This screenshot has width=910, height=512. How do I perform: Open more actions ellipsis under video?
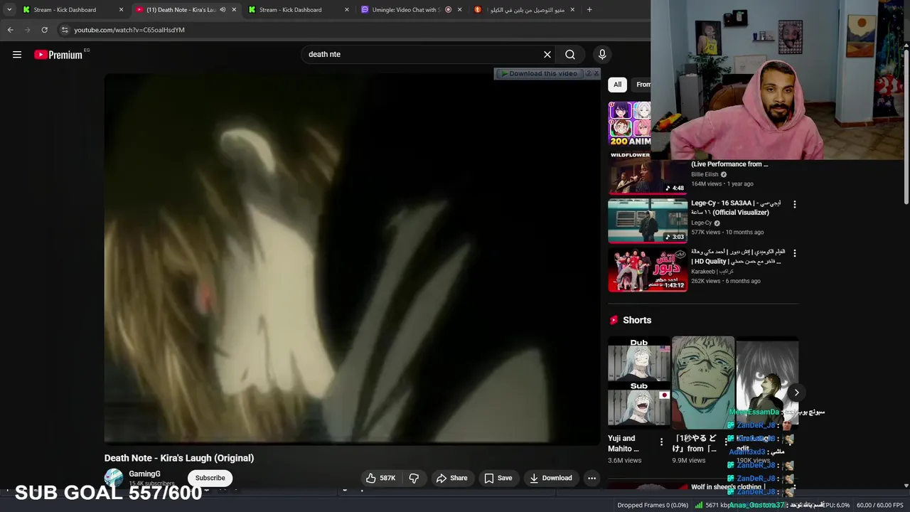pyautogui.click(x=591, y=478)
